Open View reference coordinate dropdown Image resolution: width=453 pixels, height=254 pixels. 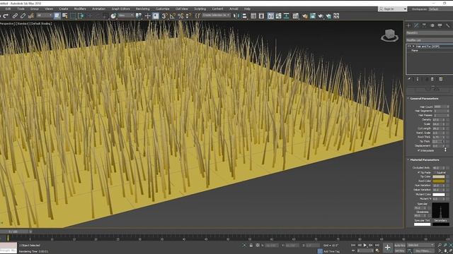[x=126, y=16]
